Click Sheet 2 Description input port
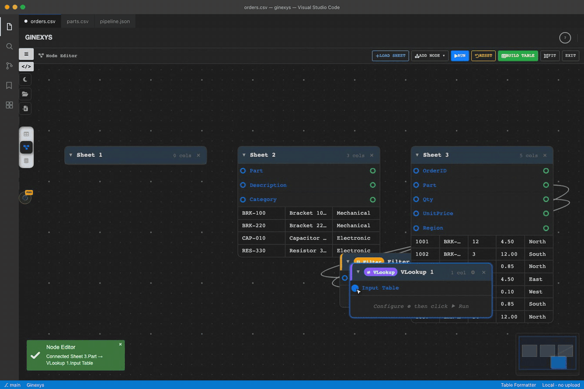 [x=243, y=185]
